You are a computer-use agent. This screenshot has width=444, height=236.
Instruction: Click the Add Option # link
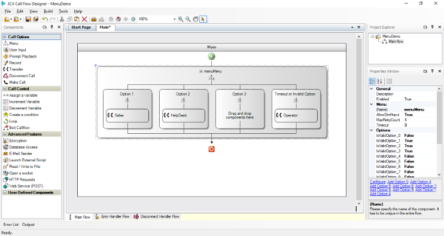[380, 194]
